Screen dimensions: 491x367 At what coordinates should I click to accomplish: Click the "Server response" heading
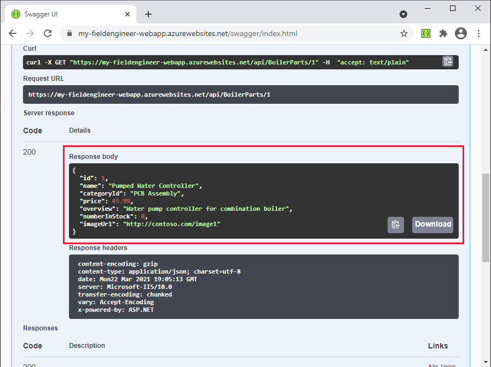(x=49, y=113)
